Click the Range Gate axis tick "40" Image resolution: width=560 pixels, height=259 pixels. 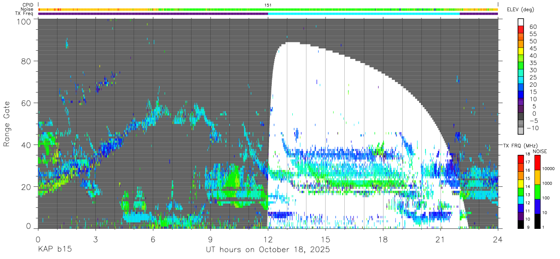click(26, 145)
